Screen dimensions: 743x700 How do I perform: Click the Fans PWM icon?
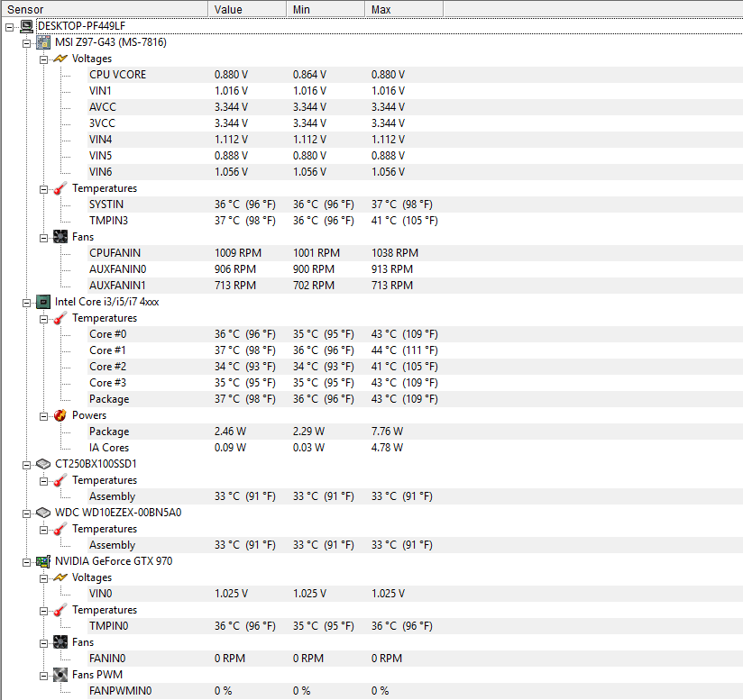pyautogui.click(x=60, y=675)
